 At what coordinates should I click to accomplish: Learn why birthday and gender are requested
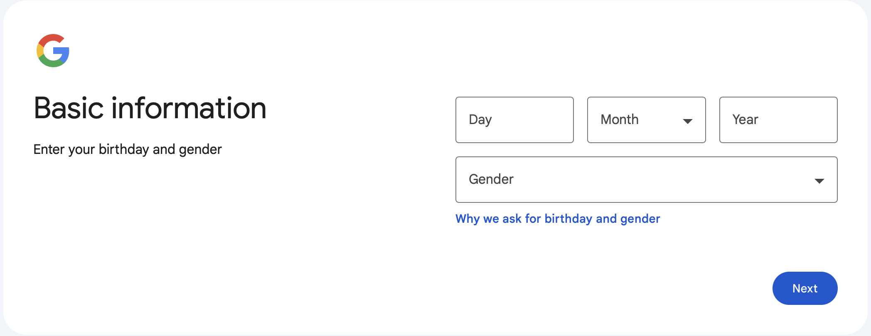(558, 219)
